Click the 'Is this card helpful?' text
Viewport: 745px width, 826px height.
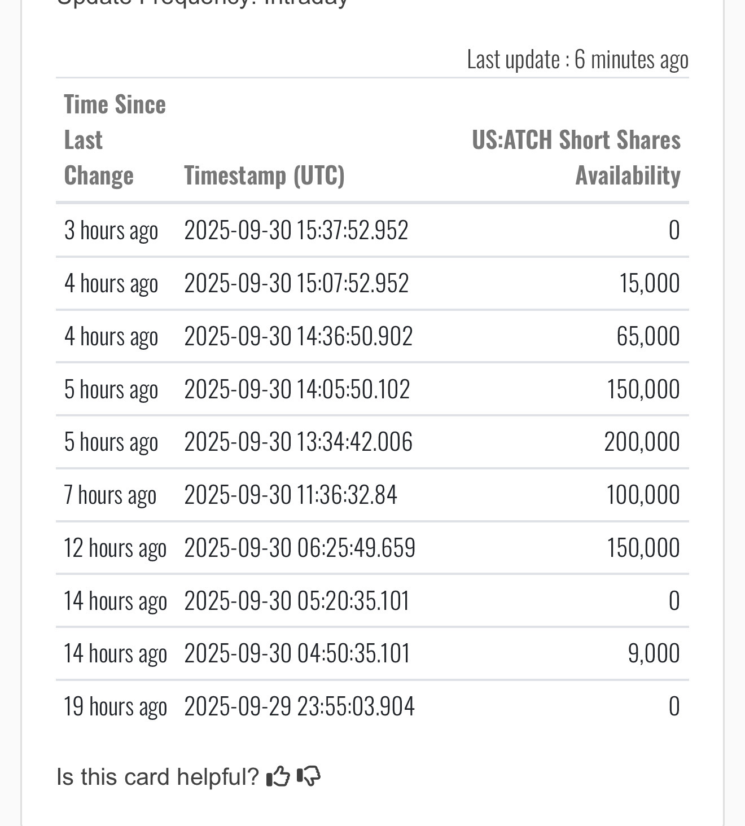pos(157,777)
